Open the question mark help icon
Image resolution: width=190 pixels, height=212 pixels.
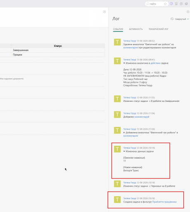[181, 4]
